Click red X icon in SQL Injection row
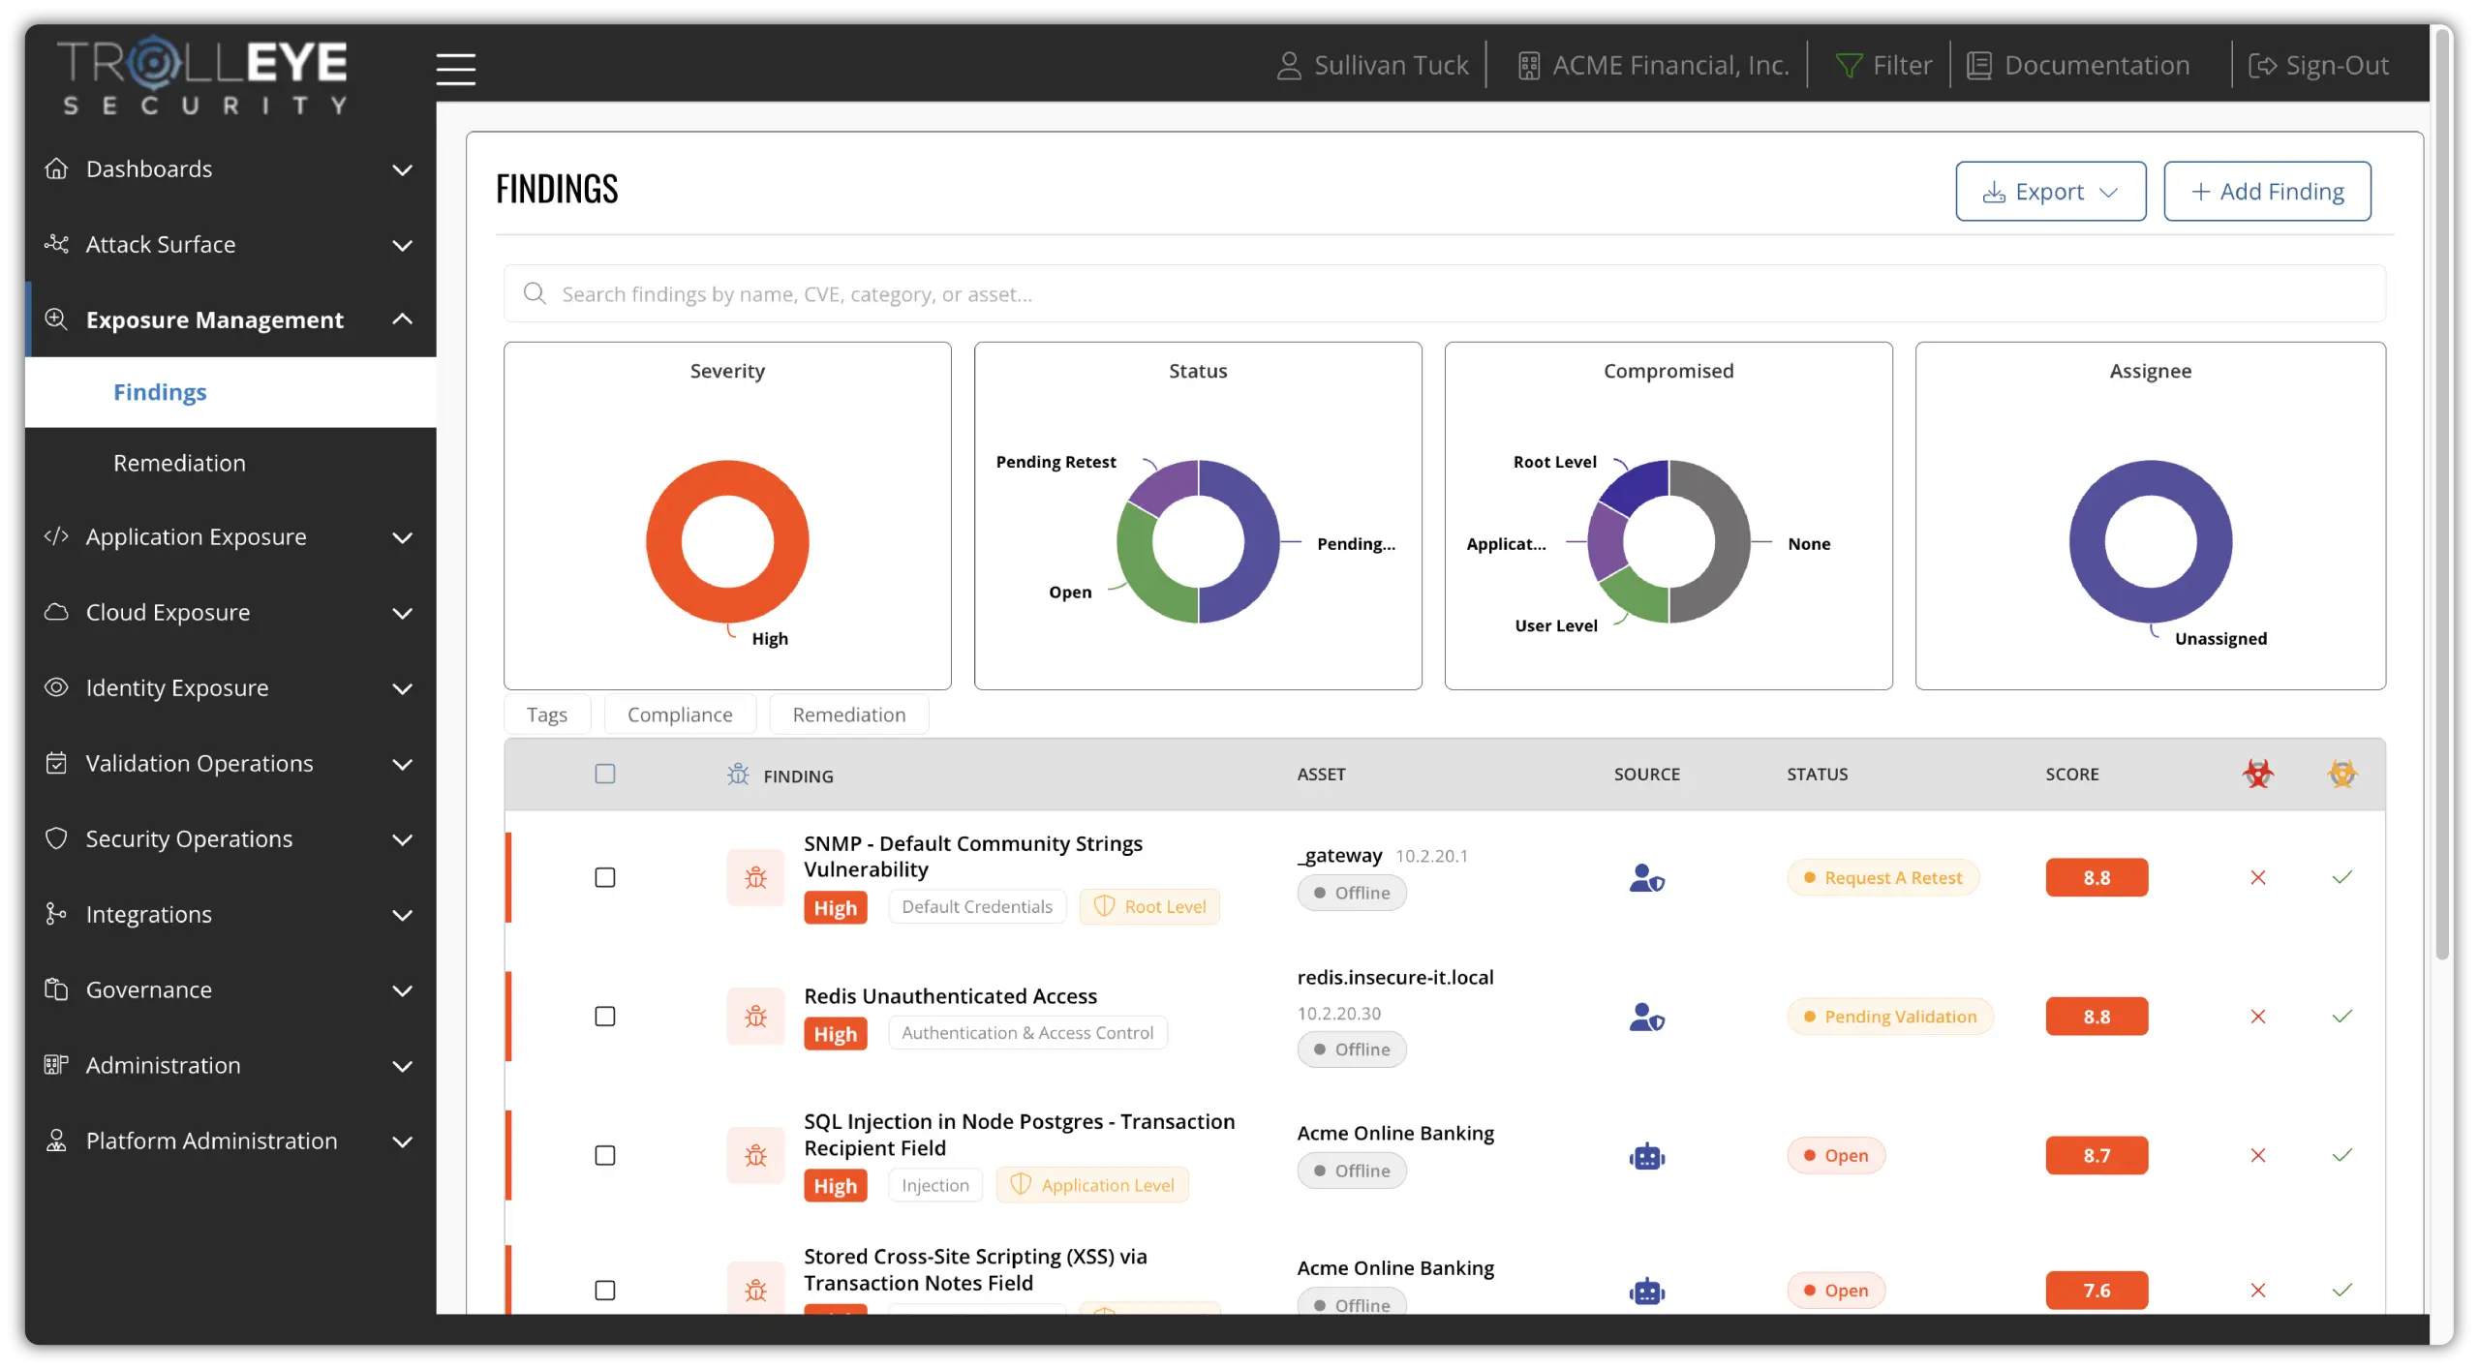Viewport: 2479px width, 1369px height. pos(2257,1155)
